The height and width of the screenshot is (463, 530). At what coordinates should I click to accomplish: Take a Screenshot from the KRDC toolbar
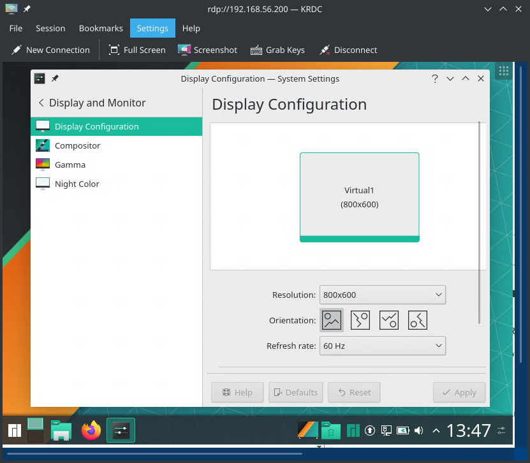[x=207, y=50]
